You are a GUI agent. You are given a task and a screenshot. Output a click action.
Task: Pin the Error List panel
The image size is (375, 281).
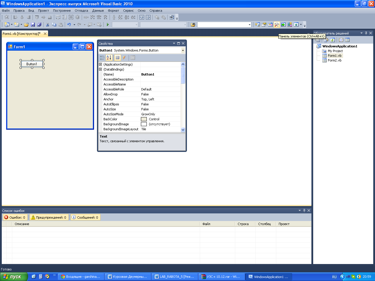[x=304, y=210]
